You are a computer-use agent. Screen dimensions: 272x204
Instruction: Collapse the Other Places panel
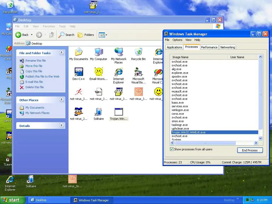tap(61, 100)
